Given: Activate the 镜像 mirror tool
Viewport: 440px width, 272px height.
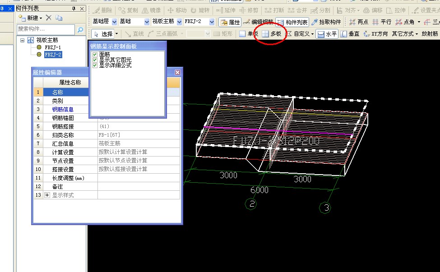Looking at the screenshot, I should coord(151,10).
